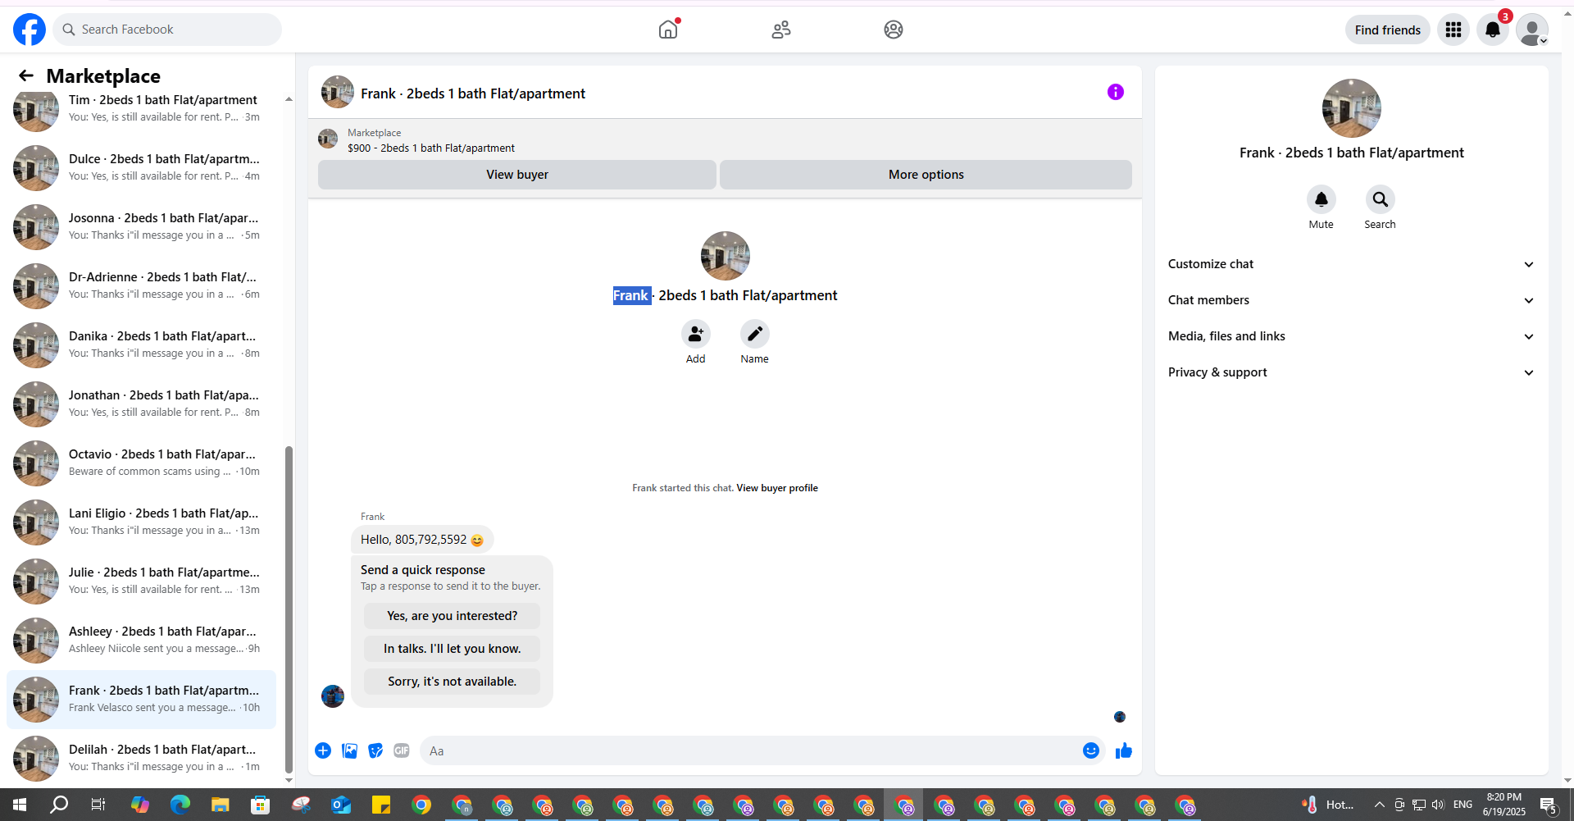The height and width of the screenshot is (821, 1574).
Task: Click the Search Facebook field
Action: click(168, 30)
